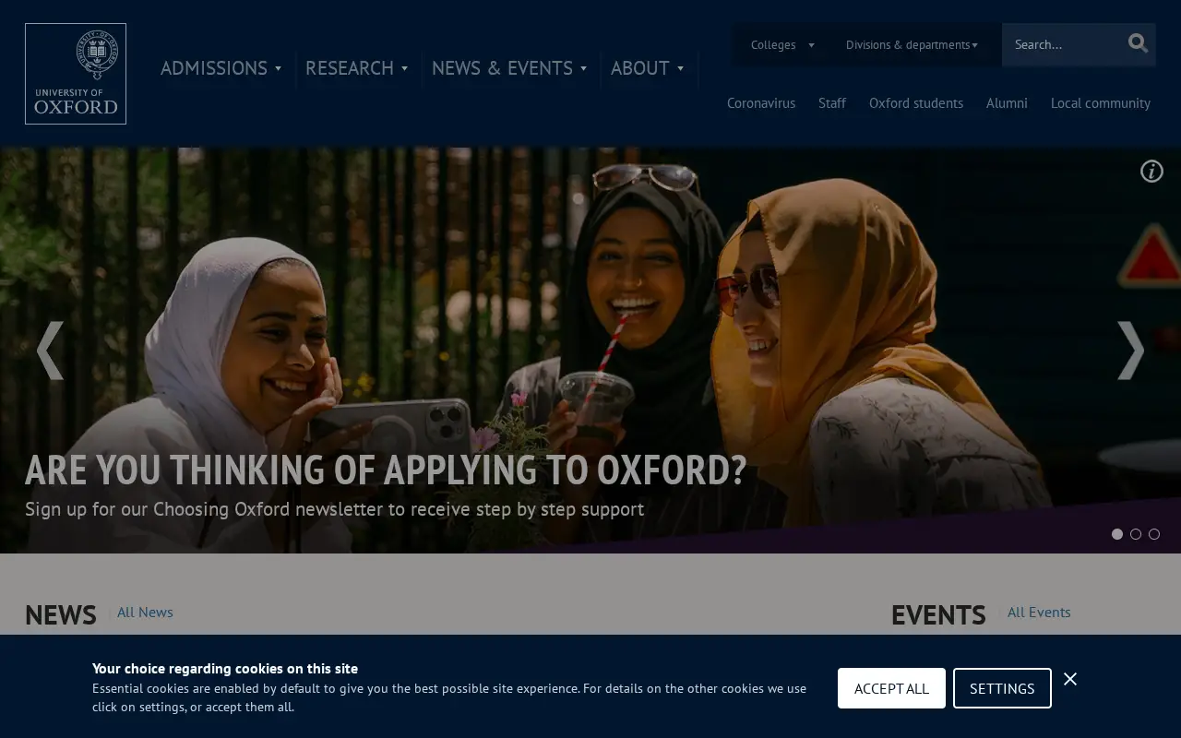Go to the Staff page
The height and width of the screenshot is (738, 1181).
tap(832, 103)
